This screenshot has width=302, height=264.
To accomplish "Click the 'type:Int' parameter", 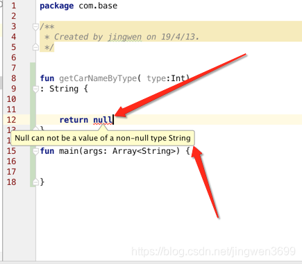I will 166,78.
